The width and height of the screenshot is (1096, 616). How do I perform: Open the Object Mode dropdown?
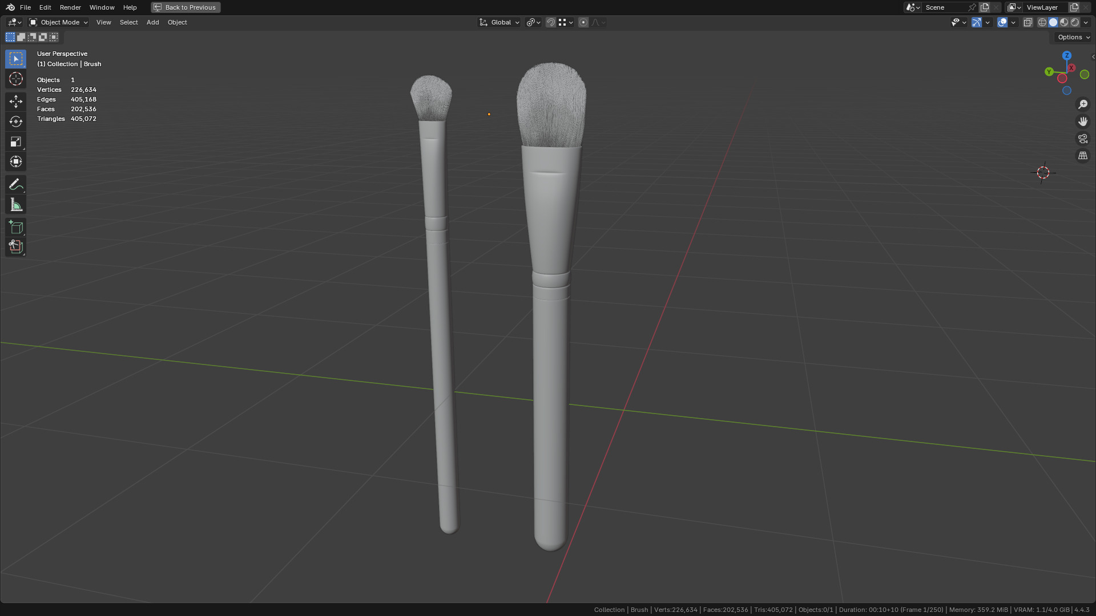(58, 22)
